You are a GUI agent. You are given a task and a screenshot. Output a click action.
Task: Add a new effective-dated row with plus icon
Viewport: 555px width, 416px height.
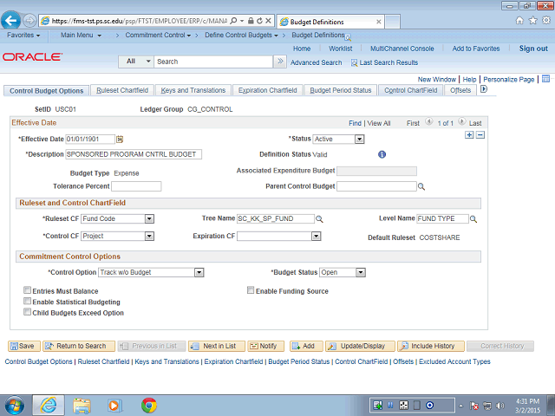469,135
